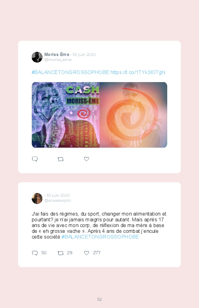The width and height of the screenshot is (199, 308).
Task: Click the 277 likes count
Action: (97, 253)
